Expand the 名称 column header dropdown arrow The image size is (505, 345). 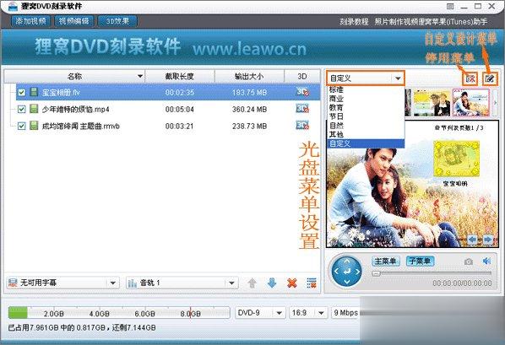tap(140, 76)
